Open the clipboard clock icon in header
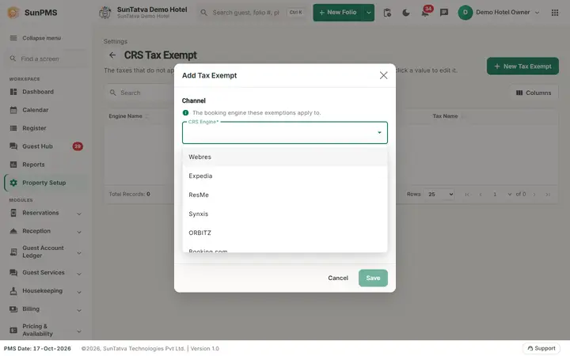570x356 pixels. (x=387, y=13)
